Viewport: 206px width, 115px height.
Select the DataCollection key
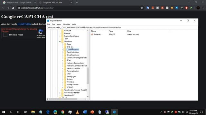[x=73, y=52]
